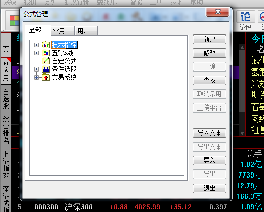Expand the 技术指标 tree node

36,45
